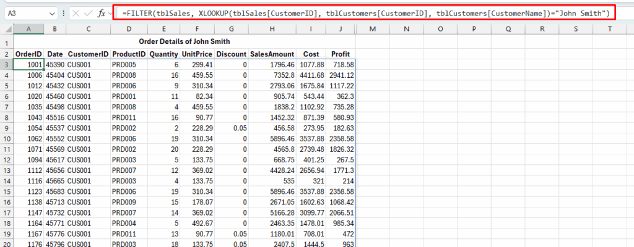634x247 pixels.
Task: Click the Enter checkmark in formula bar
Action: pos(89,13)
